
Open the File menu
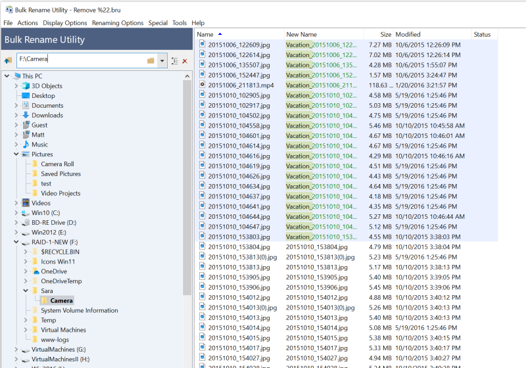(8, 23)
